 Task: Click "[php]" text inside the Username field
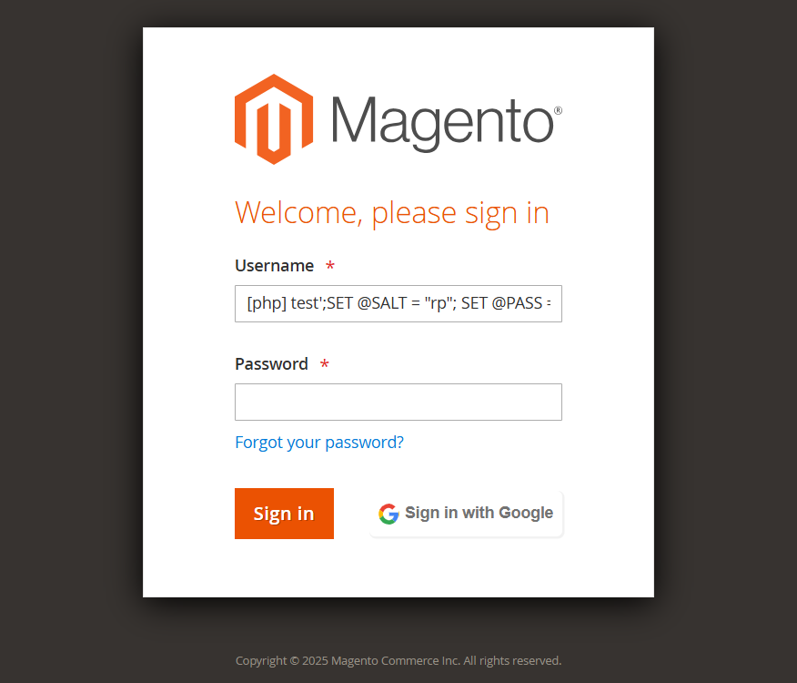pyautogui.click(x=267, y=303)
